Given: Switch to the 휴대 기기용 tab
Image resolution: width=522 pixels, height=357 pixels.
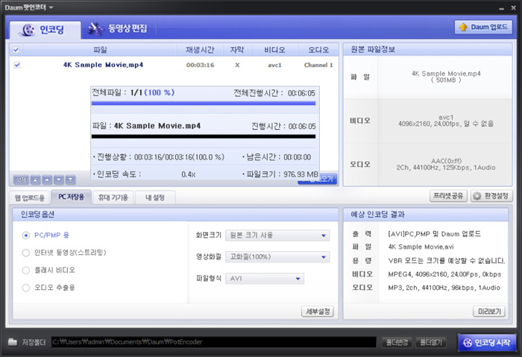Looking at the screenshot, I should [113, 198].
